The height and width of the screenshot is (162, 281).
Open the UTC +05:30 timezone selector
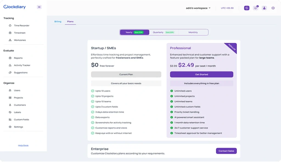pos(227,8)
